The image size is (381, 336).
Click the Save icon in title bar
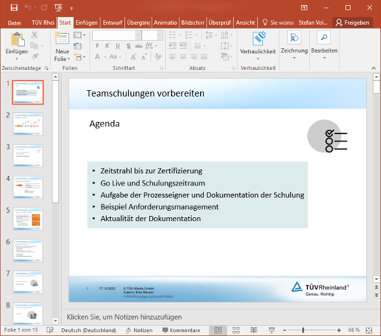click(14, 8)
